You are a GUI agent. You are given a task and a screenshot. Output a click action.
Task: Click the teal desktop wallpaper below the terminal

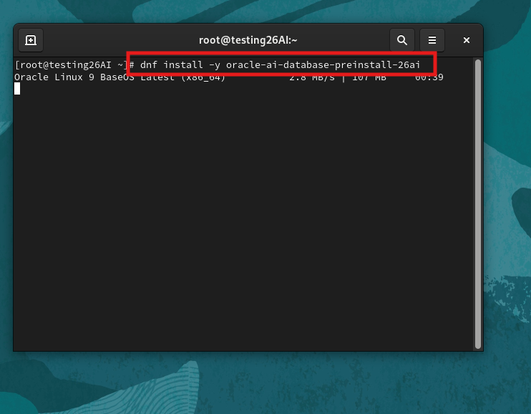click(x=265, y=383)
